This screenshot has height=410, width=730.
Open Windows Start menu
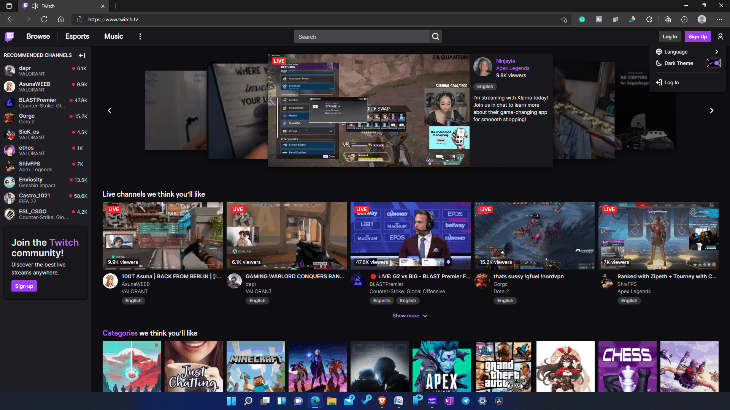(x=231, y=401)
